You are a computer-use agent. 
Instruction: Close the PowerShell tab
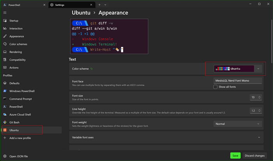(x=44, y=5)
